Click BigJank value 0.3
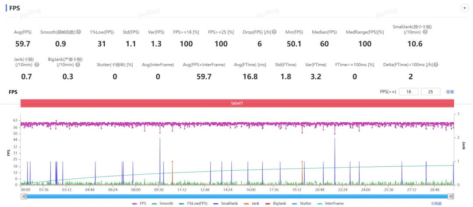 click(68, 76)
